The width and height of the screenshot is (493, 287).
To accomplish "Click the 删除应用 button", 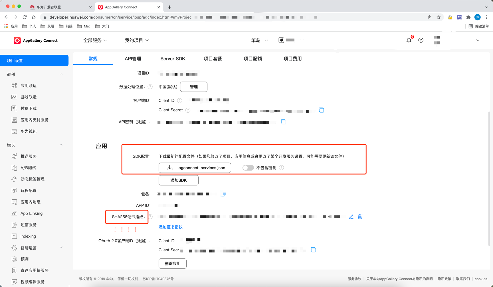I will click(x=173, y=264).
